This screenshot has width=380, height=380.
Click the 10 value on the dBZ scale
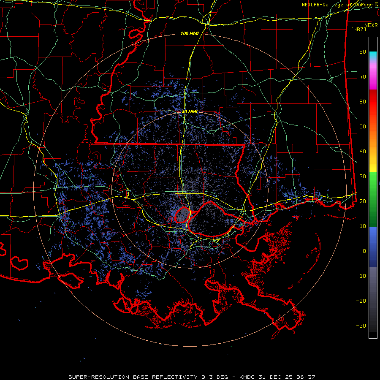(363, 226)
